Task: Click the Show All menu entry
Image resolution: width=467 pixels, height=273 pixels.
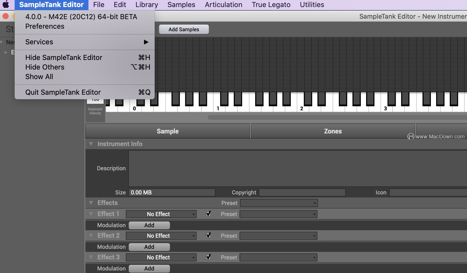Action: click(39, 77)
